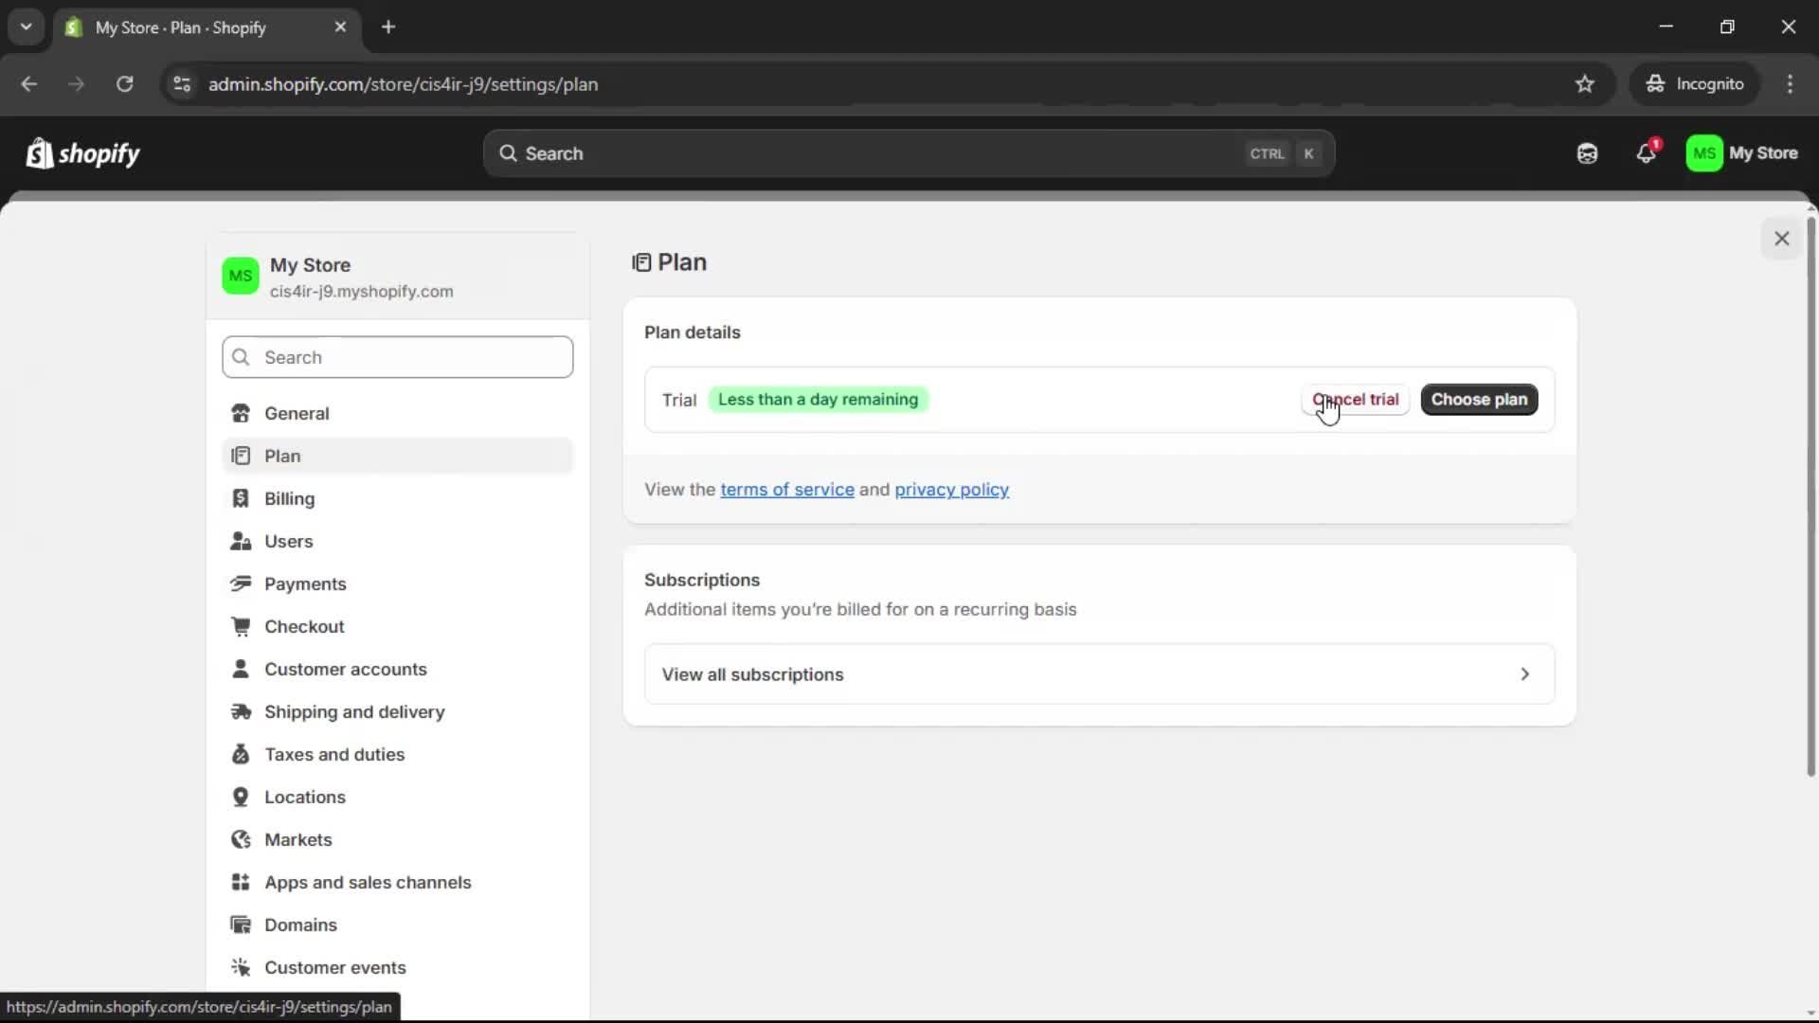The width and height of the screenshot is (1819, 1023).
Task: Click the Shipping and delivery truck icon
Action: point(241,712)
